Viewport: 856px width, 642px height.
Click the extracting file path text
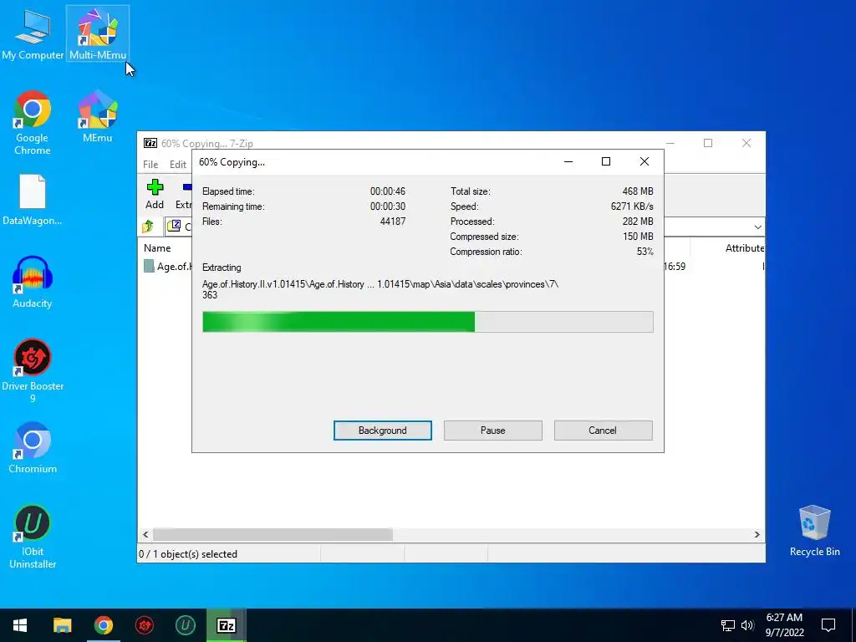[x=380, y=289]
